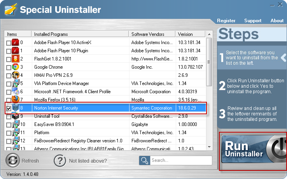Select the Microsoft .NET Framework 4 checkbox
The width and height of the screenshot is (287, 179).
[9, 92]
